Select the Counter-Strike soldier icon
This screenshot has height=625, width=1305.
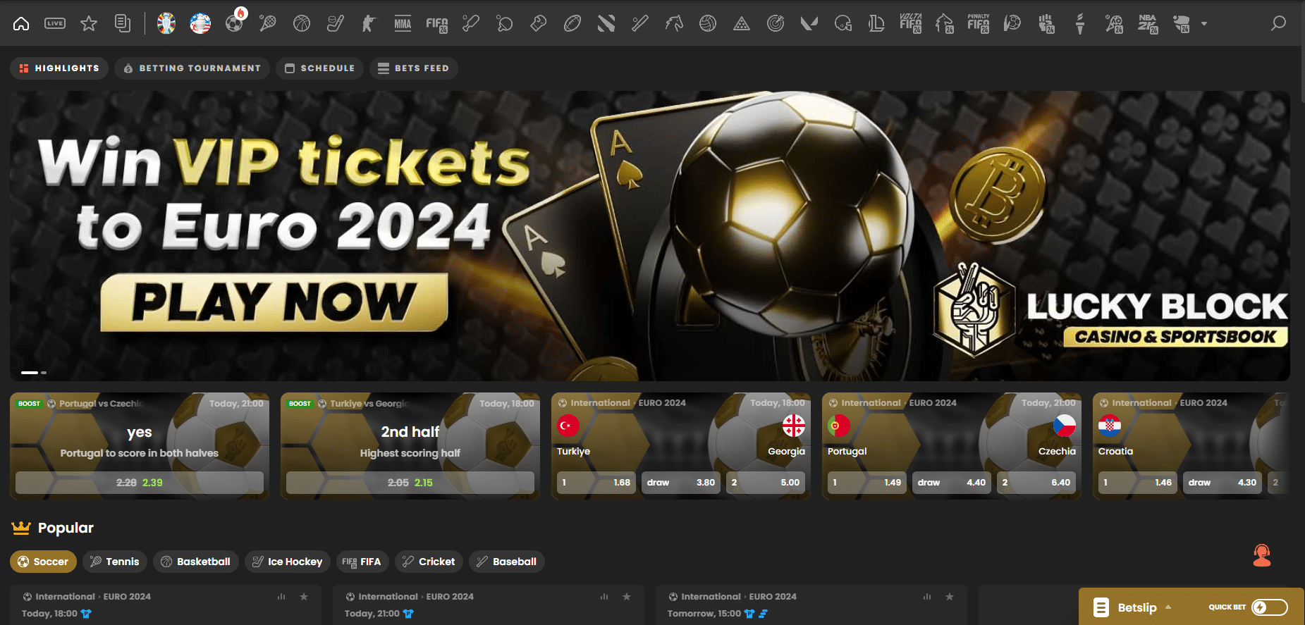[369, 23]
